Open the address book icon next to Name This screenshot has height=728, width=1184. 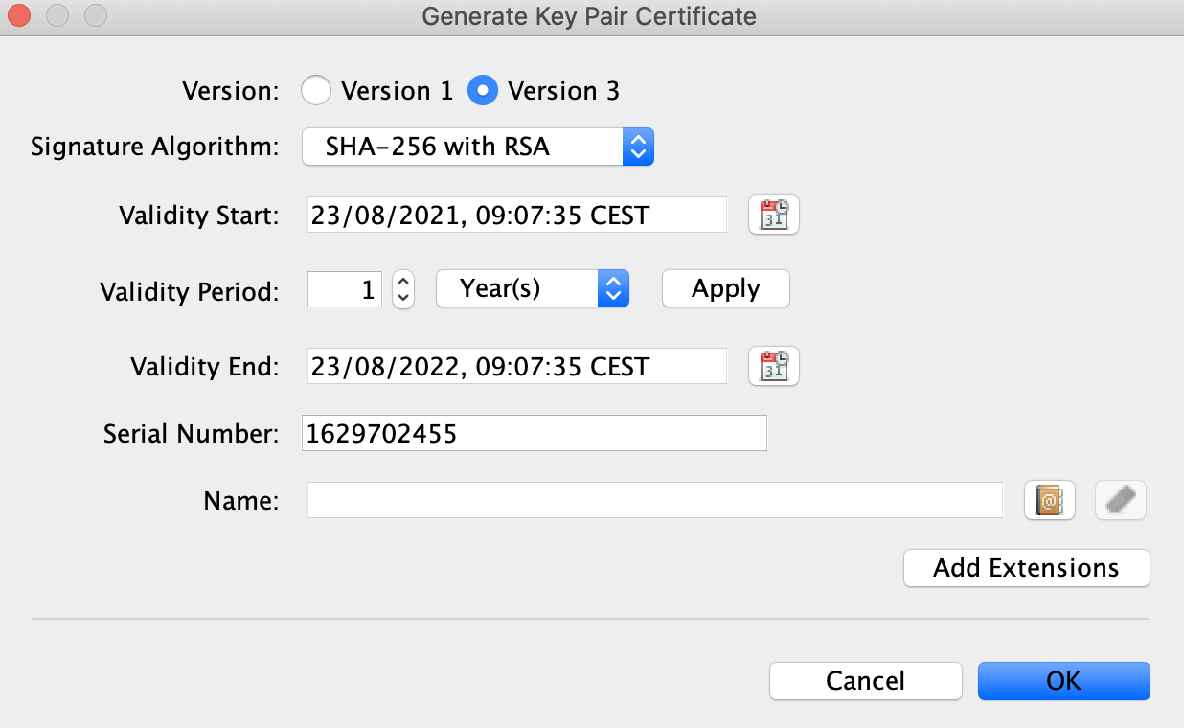click(x=1049, y=499)
